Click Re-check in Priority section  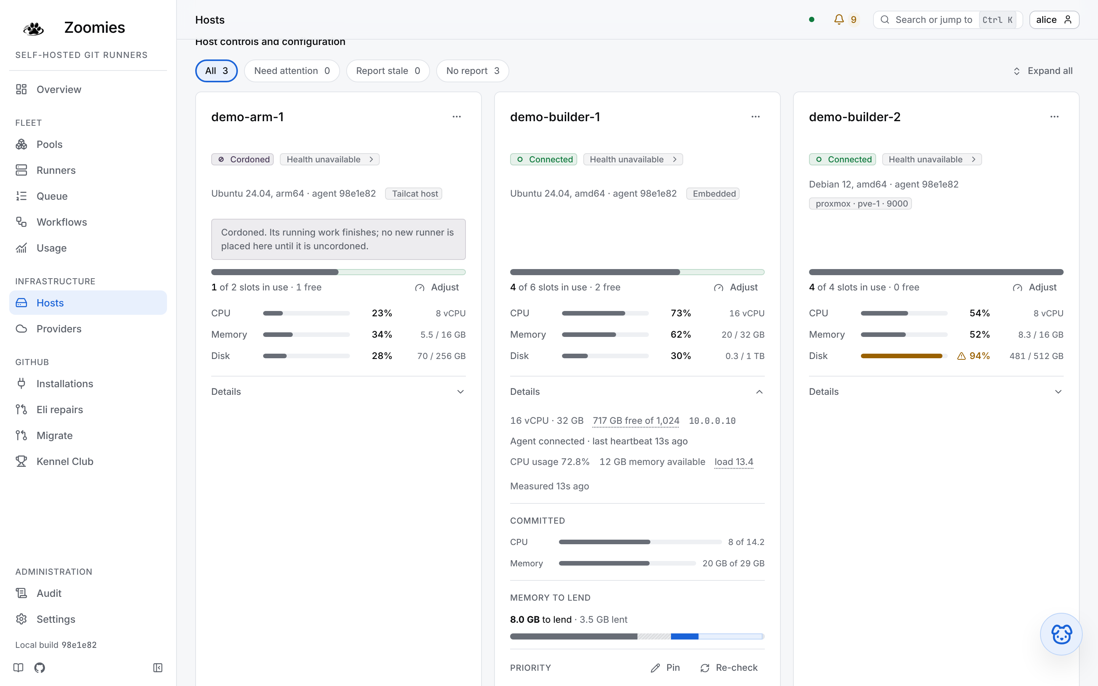pos(729,667)
